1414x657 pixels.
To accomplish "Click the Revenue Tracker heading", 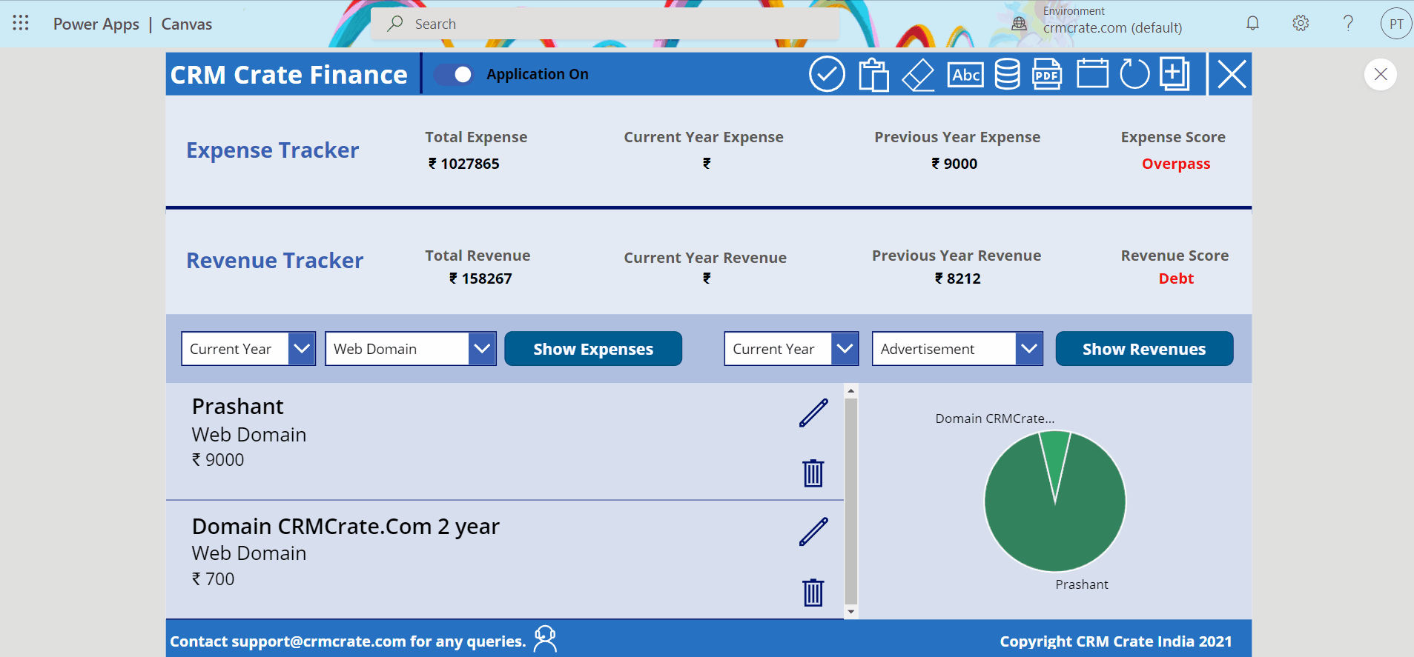I will pyautogui.click(x=274, y=261).
